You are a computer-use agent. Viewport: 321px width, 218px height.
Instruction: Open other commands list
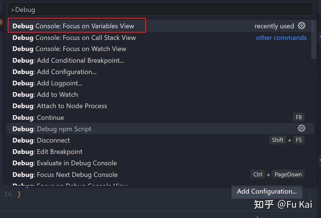click(x=281, y=37)
